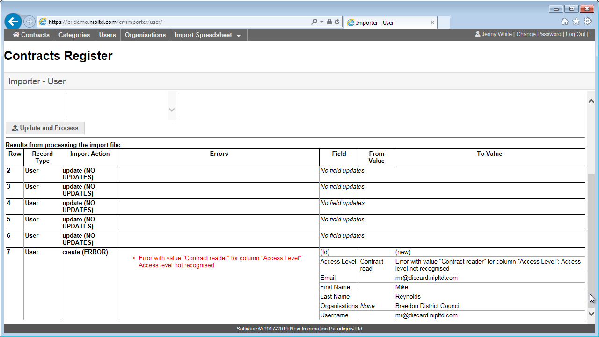Go to the Users menu item
The height and width of the screenshot is (337, 599).
pyautogui.click(x=107, y=35)
